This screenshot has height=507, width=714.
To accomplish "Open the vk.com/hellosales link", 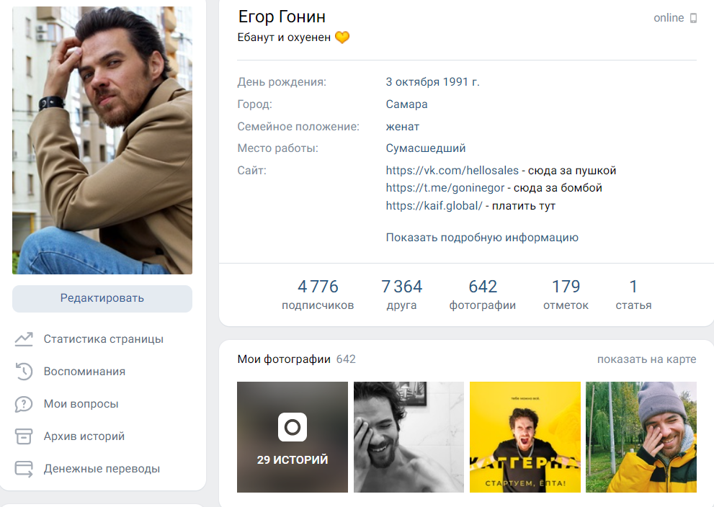I will tap(452, 171).
